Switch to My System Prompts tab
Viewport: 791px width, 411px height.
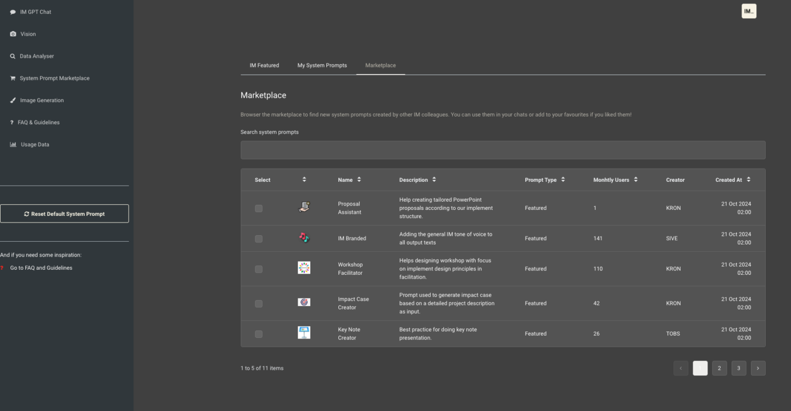[322, 65]
